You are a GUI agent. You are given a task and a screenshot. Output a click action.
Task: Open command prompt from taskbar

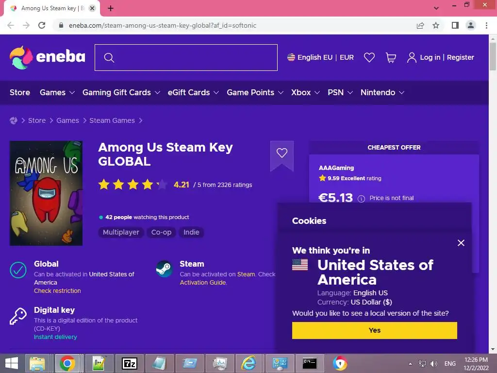pyautogui.click(x=309, y=363)
